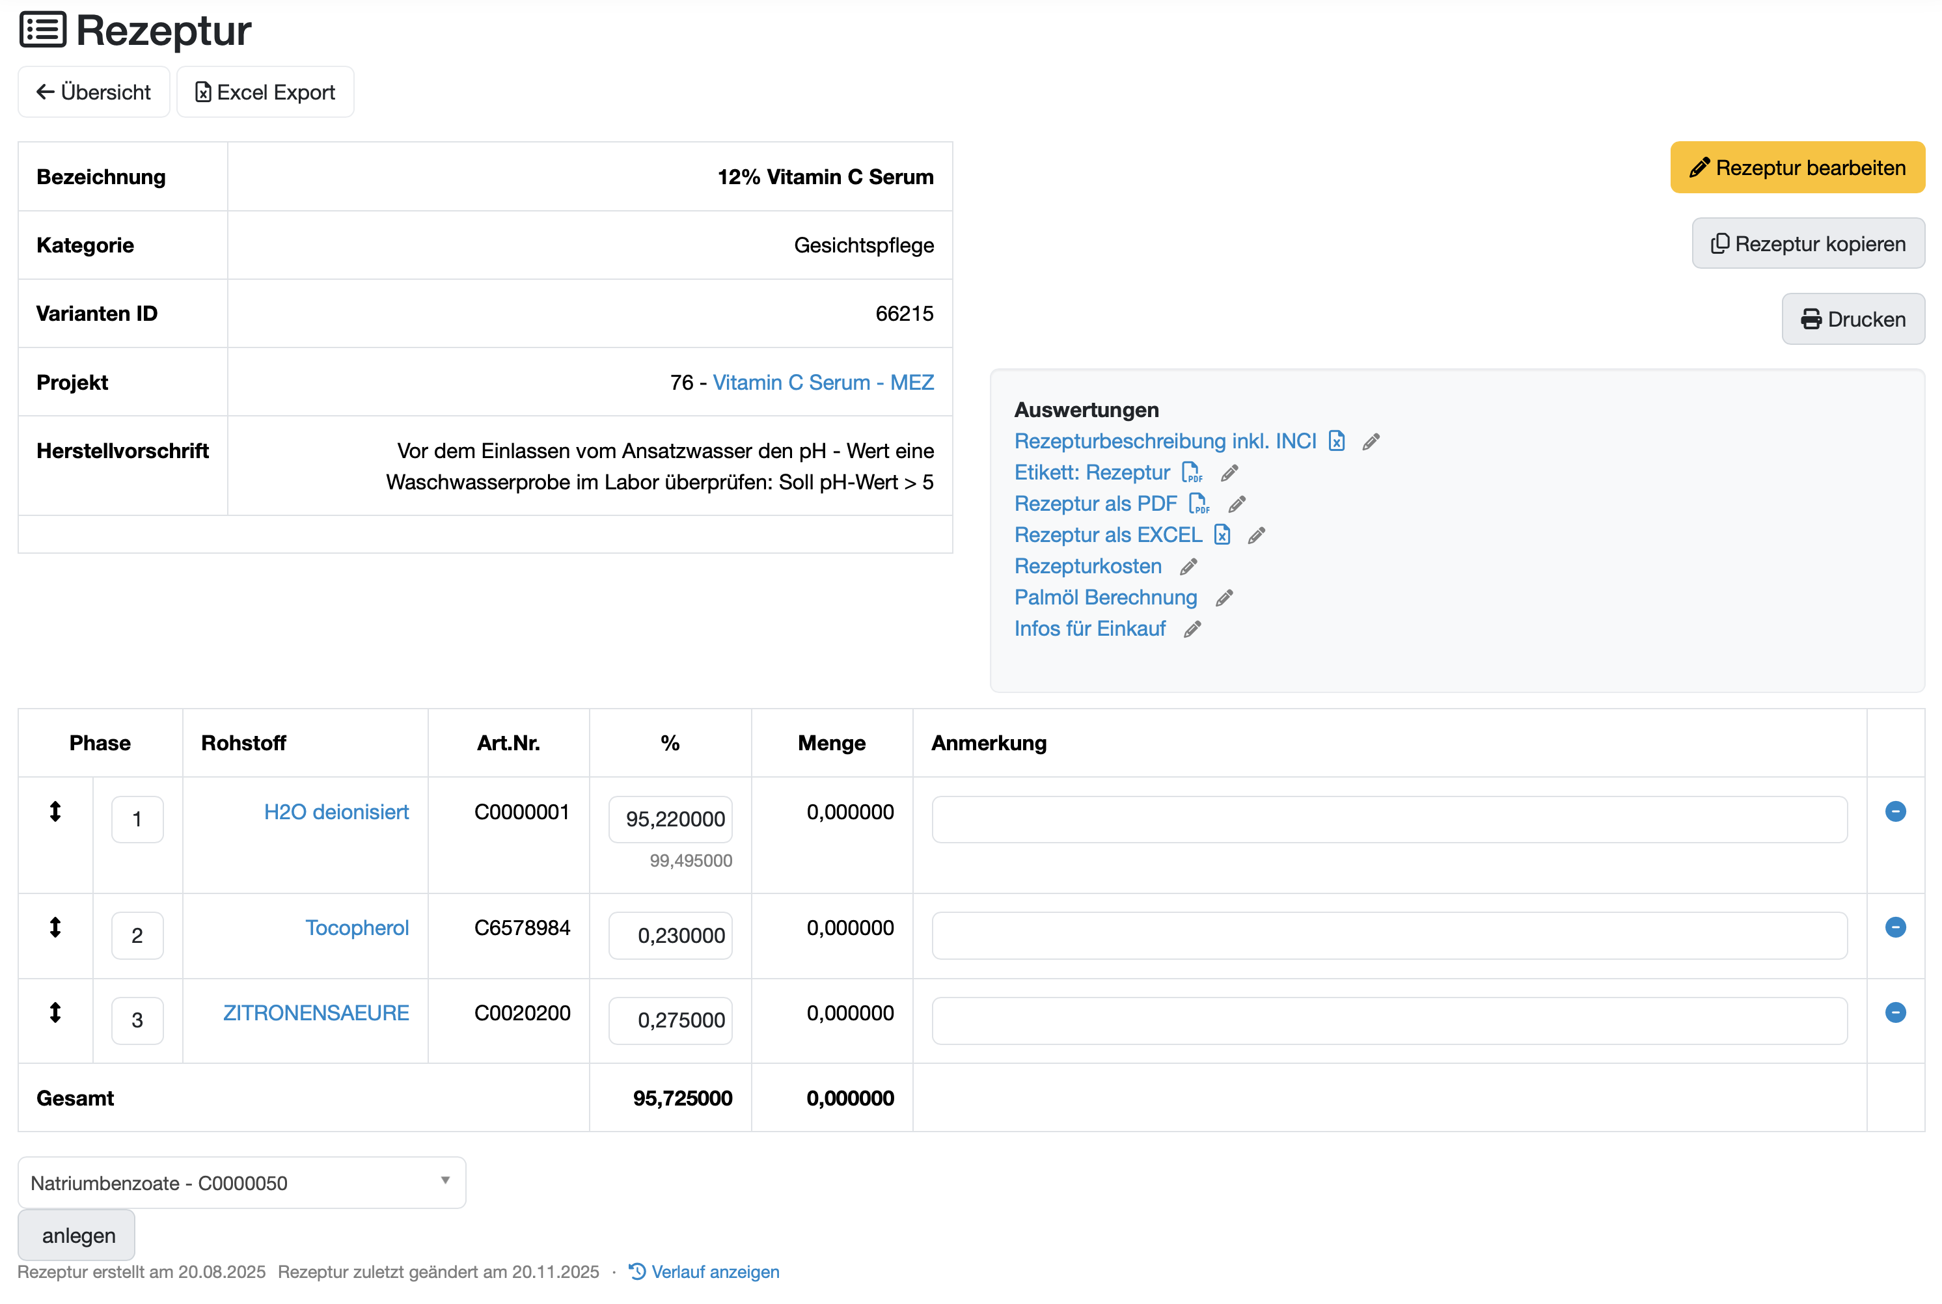Viewport: 1942px width, 1304px height.
Task: Click edit pencil beside Rezeptur als EXCEL
Action: [x=1256, y=536]
